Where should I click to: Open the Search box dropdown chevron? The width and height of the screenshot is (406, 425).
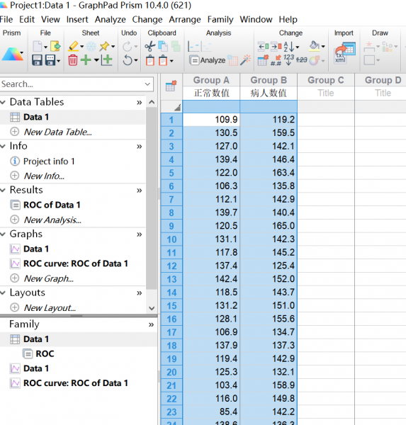[147, 84]
